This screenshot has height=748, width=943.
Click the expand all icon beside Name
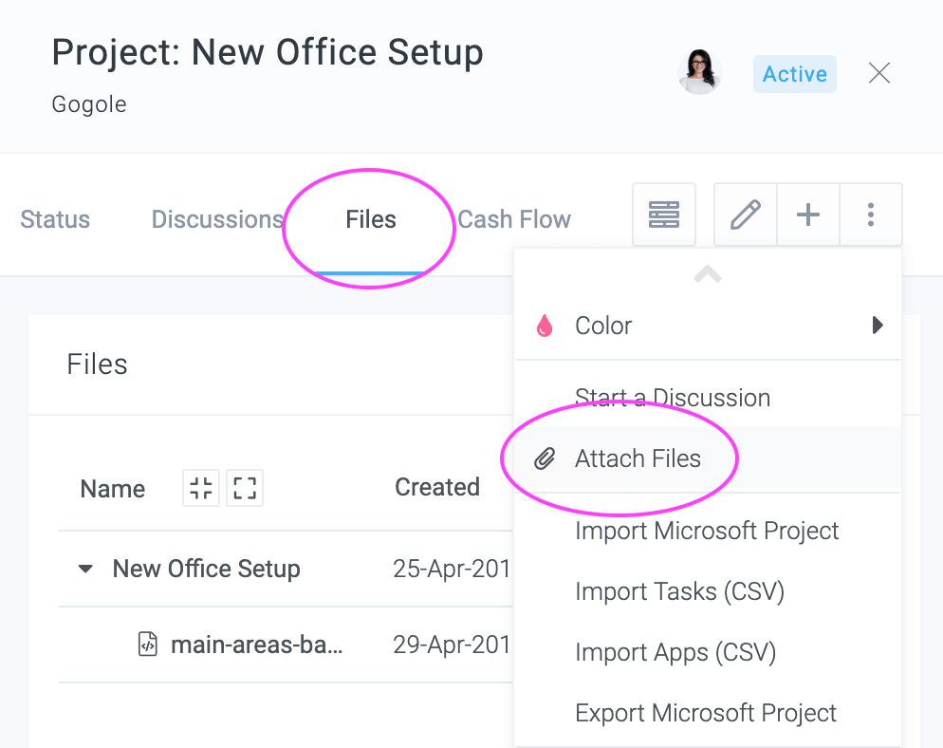click(x=245, y=488)
